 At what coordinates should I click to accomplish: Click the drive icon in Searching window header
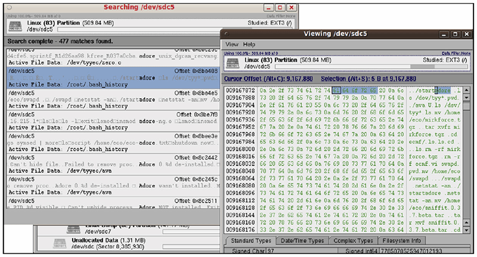click(x=16, y=26)
